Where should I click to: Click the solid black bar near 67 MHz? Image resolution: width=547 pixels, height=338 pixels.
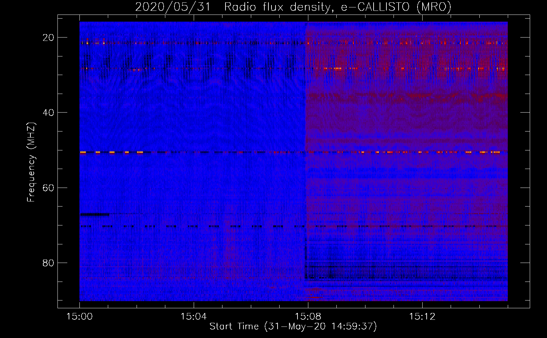coord(94,214)
